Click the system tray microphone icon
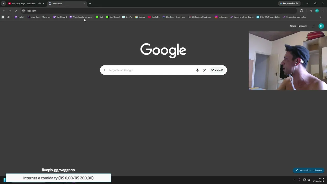327x184 pixels. 299,180
